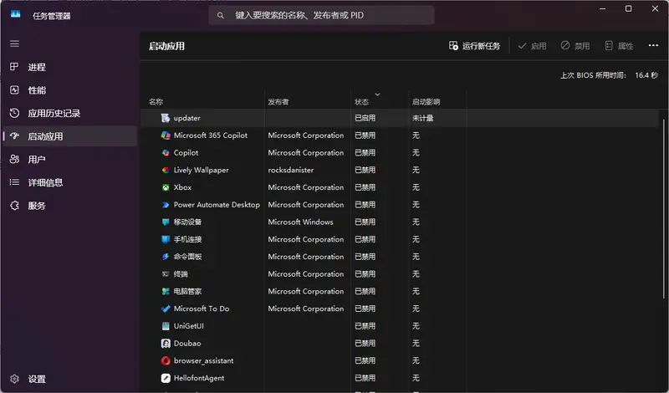Open the 服务 (Services) page
Screen dimensions: 669x393
(70, 206)
